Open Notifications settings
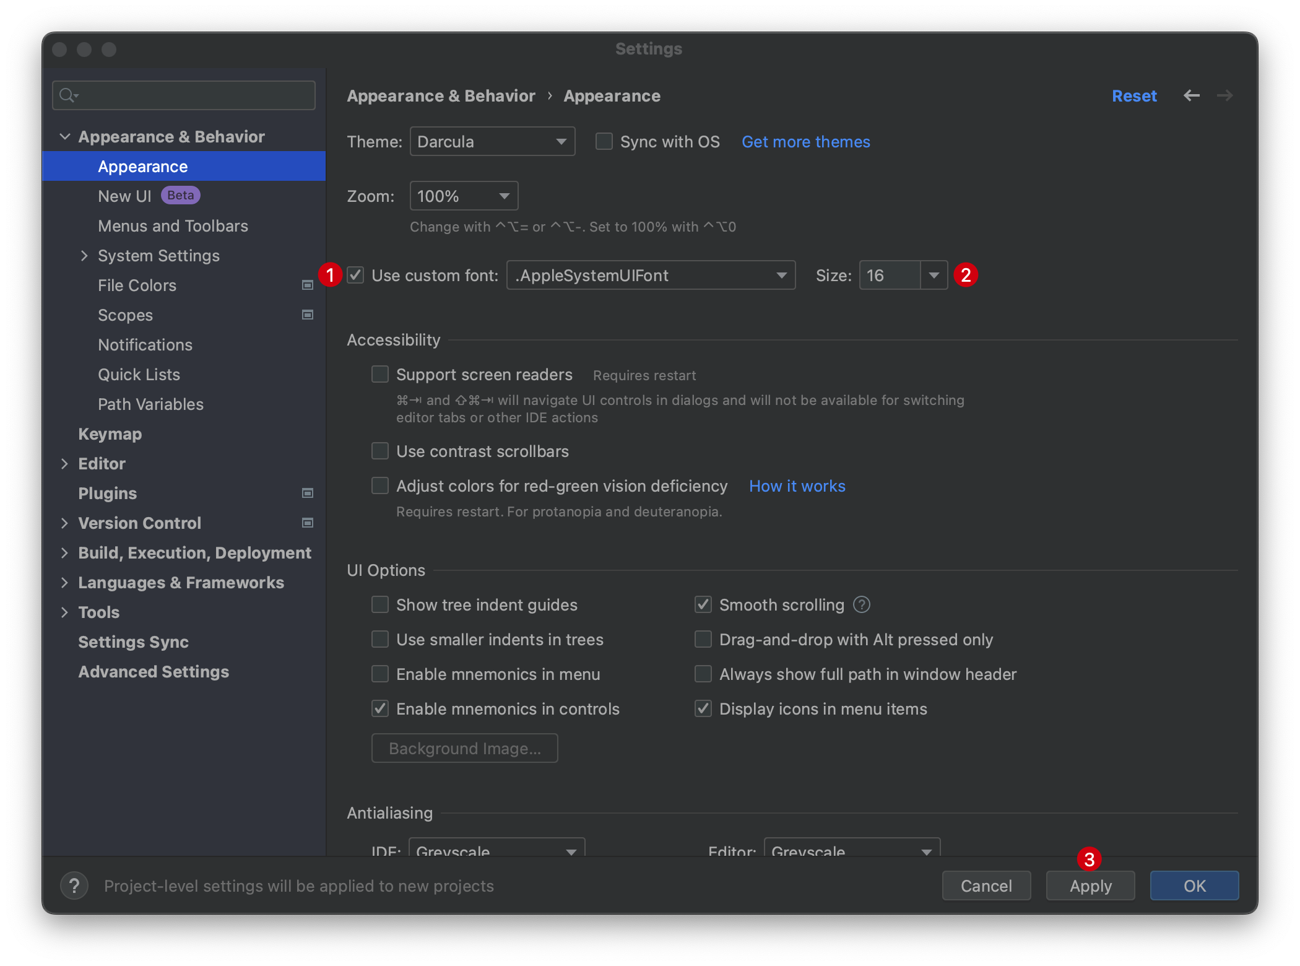This screenshot has width=1300, height=966. pyautogui.click(x=145, y=344)
